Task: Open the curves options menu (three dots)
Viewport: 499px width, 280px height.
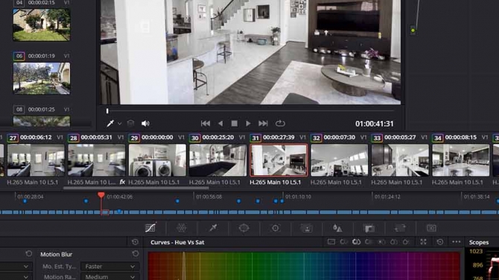Action: pos(457,242)
